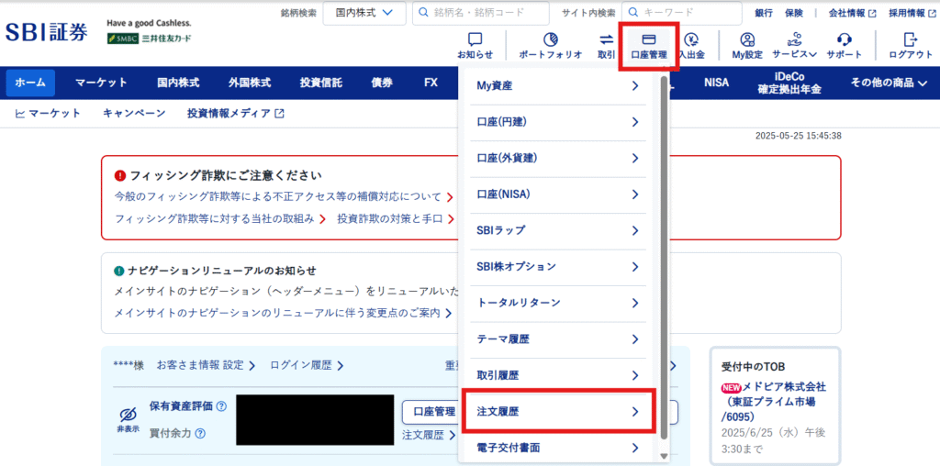940x466 pixels.
Task: Click the お客さま情報 設定 link
Action: (207, 365)
